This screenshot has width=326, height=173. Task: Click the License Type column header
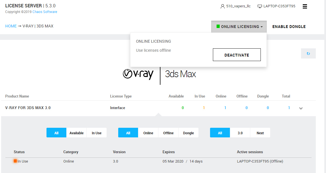pyautogui.click(x=121, y=96)
